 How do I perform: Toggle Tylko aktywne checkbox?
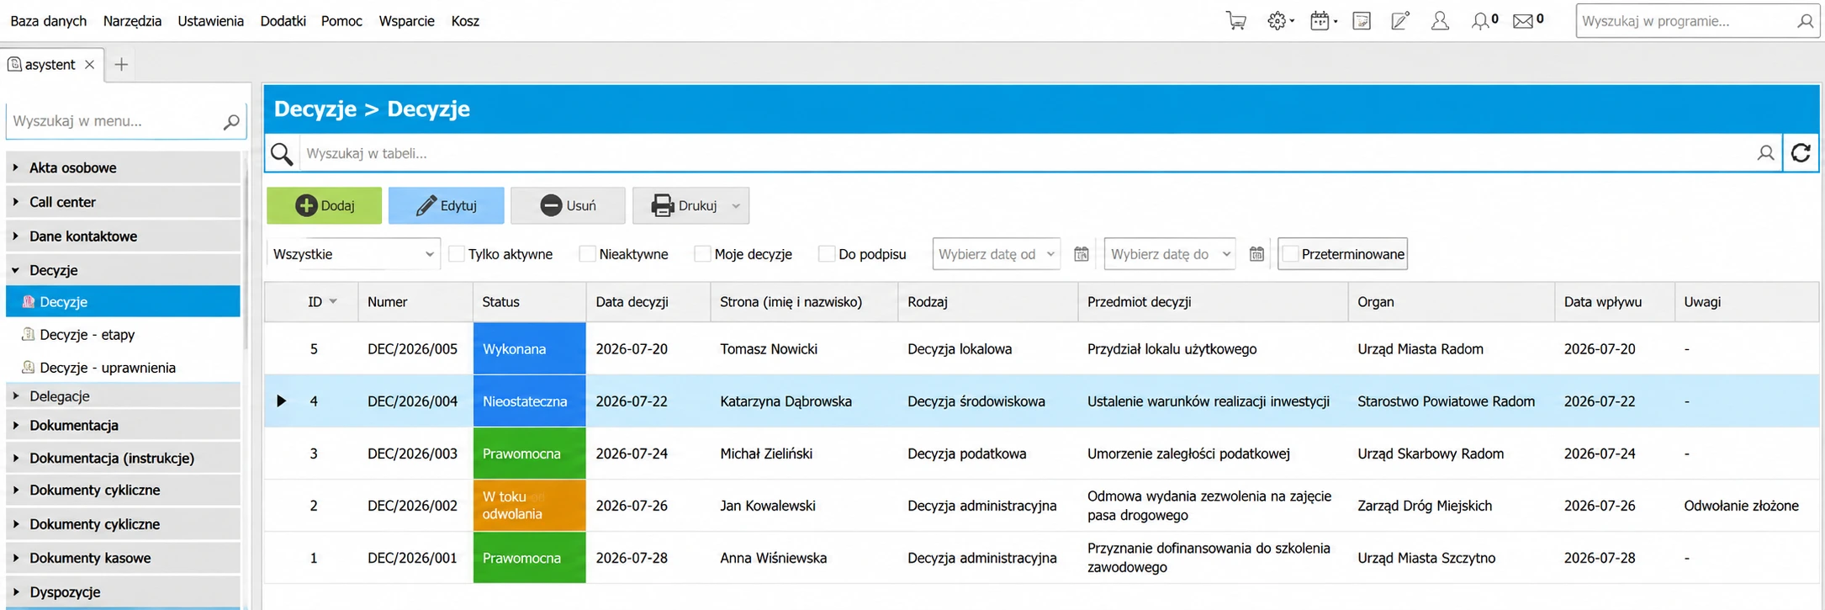tap(457, 254)
